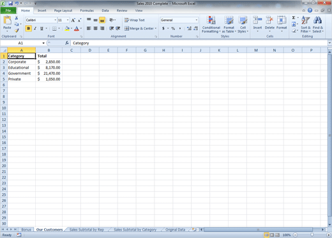332x238 pixels.
Task: Click the Insert Worksheet tab icon
Action: [194, 230]
